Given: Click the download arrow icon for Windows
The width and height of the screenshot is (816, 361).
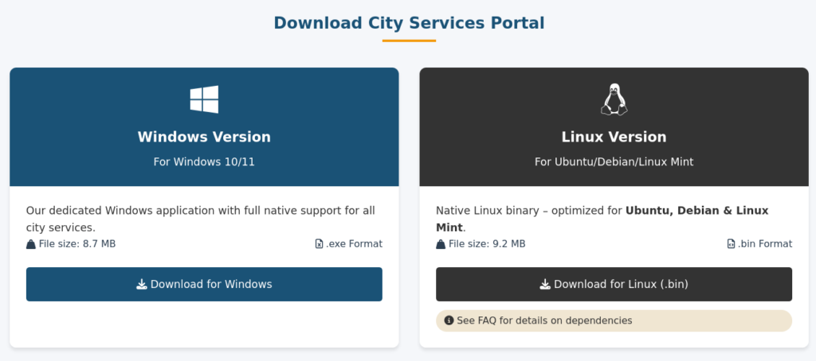Looking at the screenshot, I should tap(141, 285).
